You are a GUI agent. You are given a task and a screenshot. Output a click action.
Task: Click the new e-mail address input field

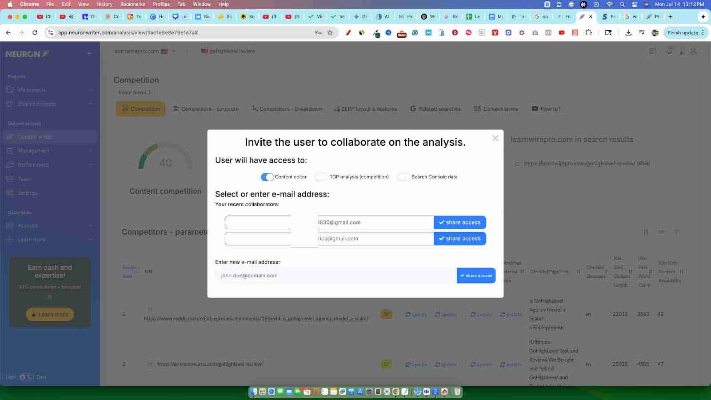(333, 276)
